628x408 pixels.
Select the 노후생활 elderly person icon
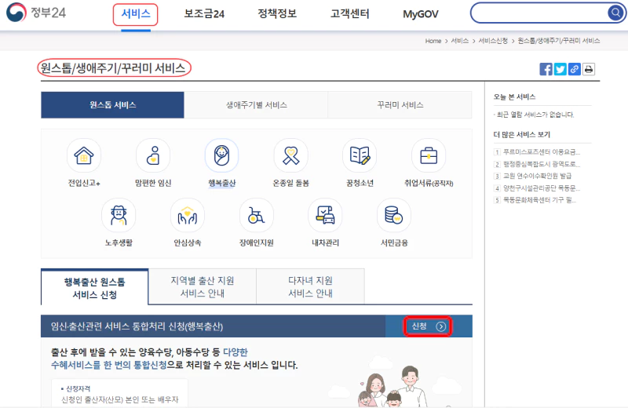point(119,216)
